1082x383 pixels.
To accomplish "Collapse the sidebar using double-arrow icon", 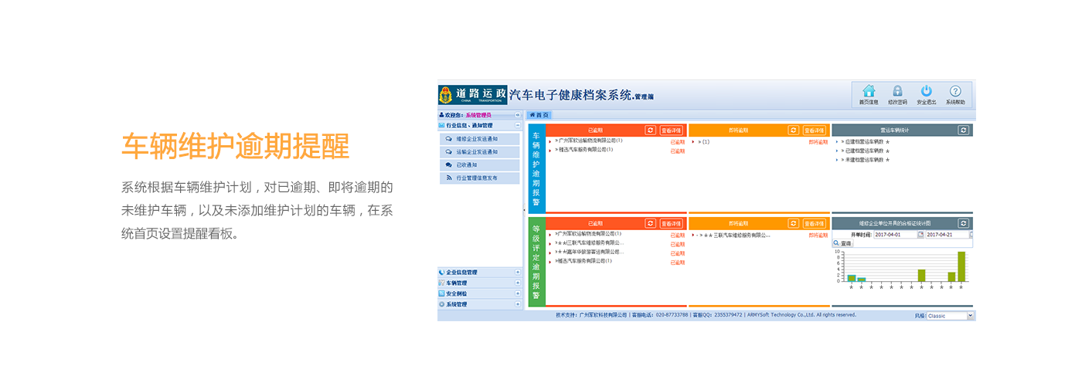I will (518, 115).
